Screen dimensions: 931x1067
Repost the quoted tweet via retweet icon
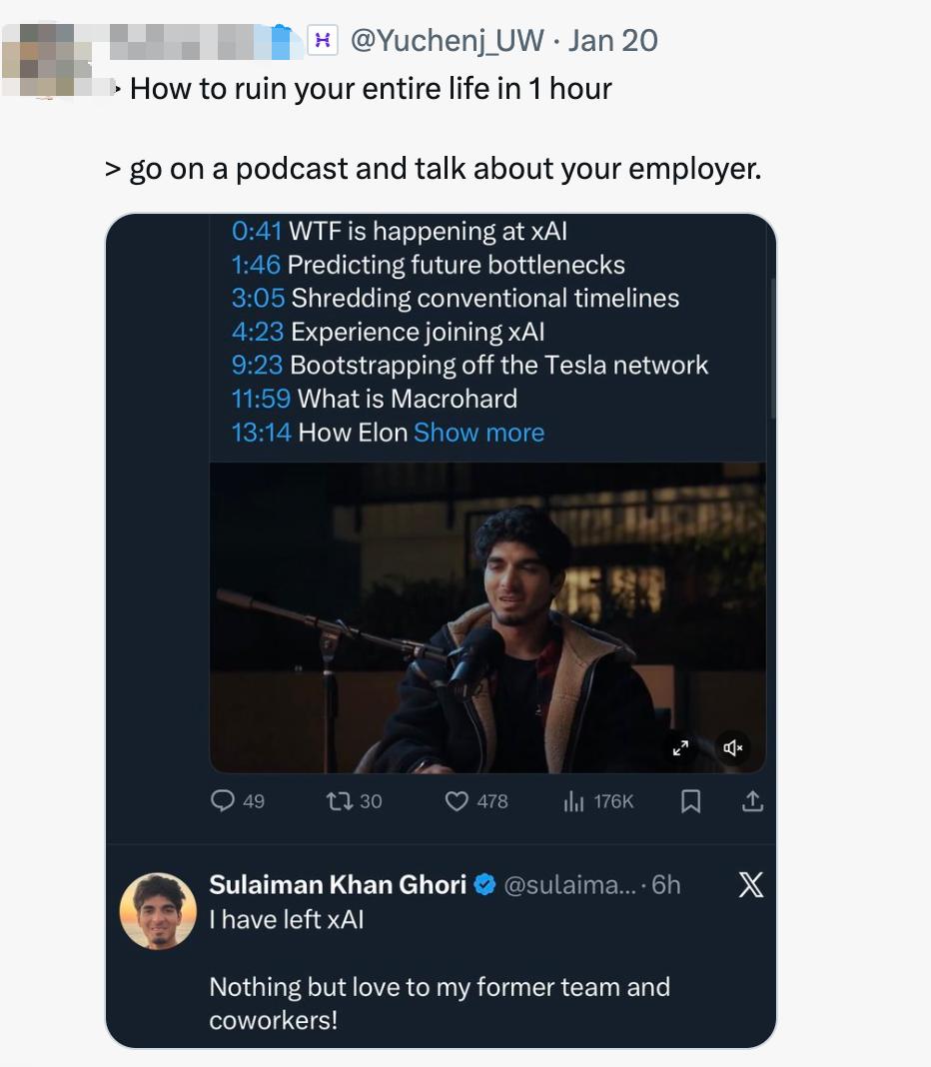[338, 801]
